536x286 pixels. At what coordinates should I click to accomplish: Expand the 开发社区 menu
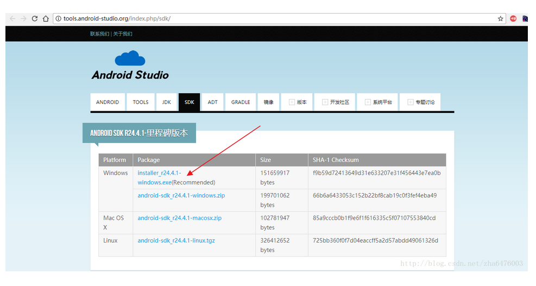335,102
